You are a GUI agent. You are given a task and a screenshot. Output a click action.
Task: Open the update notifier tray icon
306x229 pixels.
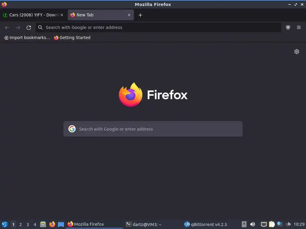280,224
